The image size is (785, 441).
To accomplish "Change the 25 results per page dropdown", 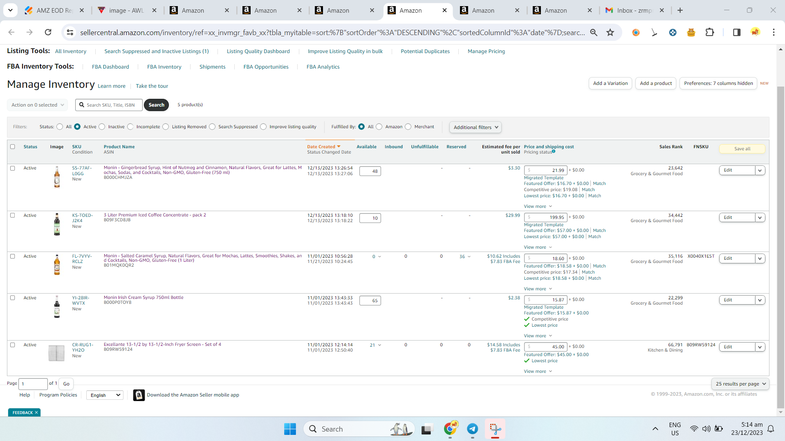I will click(x=740, y=384).
